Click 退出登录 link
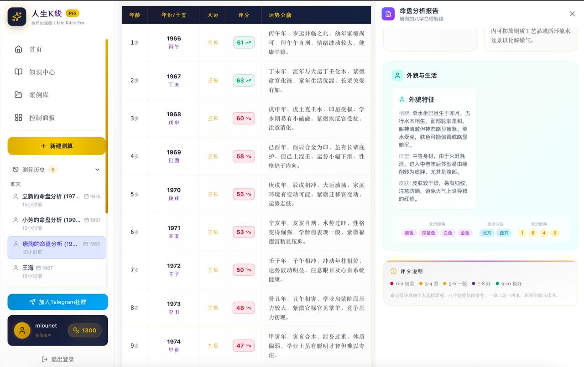 pos(57,359)
